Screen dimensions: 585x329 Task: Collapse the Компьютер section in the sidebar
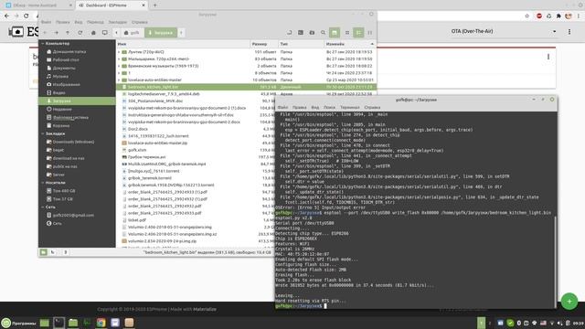pyautogui.click(x=43, y=44)
